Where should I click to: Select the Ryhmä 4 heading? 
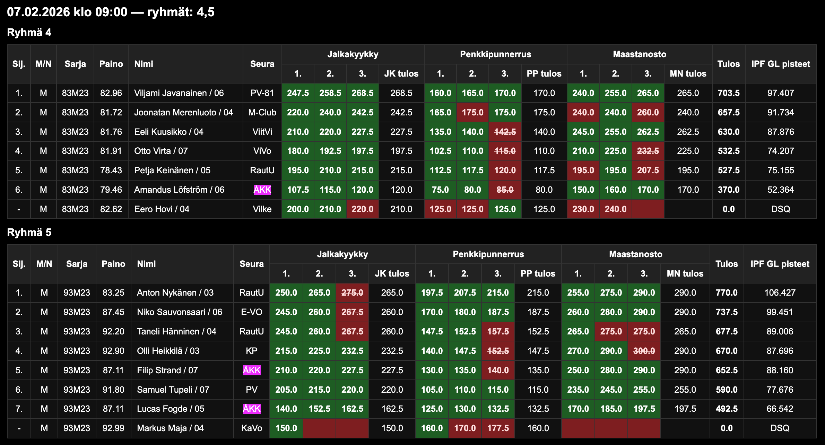29,33
